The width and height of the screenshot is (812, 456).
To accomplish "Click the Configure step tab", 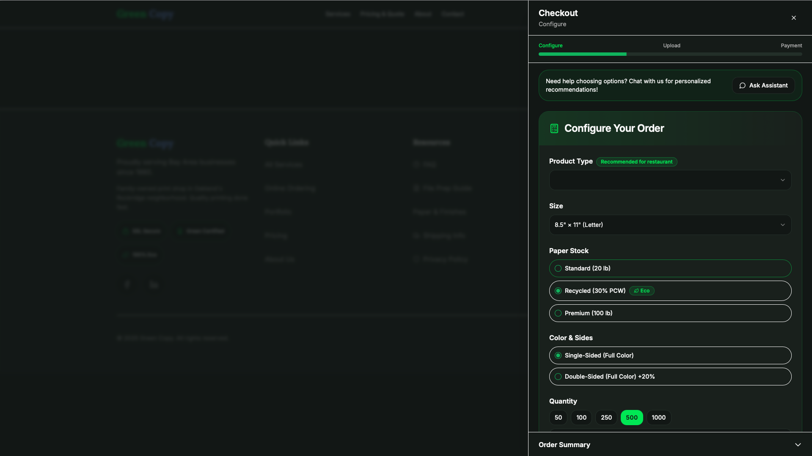I will (550, 46).
